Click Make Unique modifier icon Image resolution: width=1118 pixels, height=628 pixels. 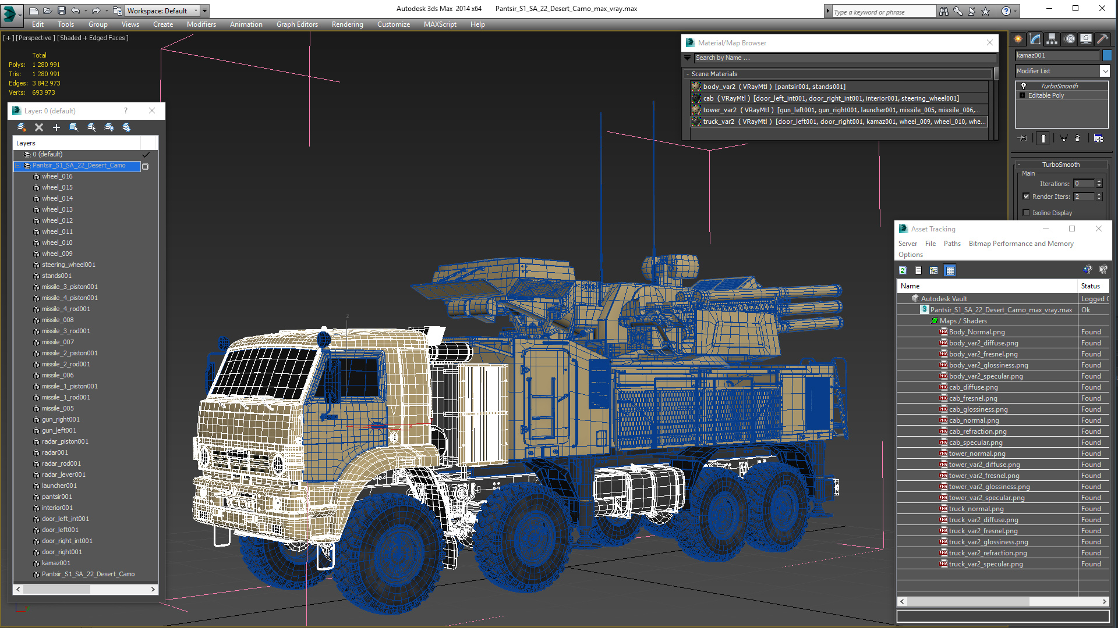coord(1063,138)
